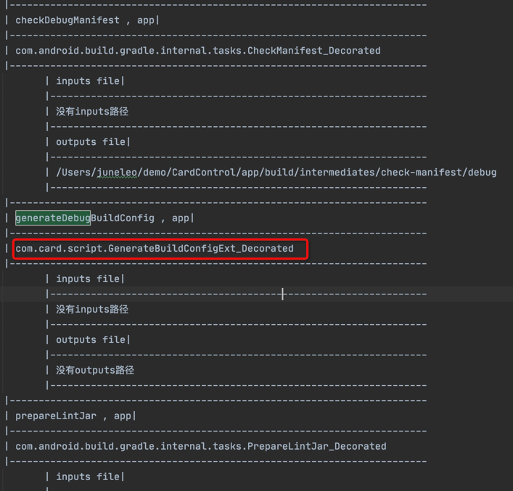Click the '没有outputs路径' line
This screenshot has width=513, height=491.
(94, 371)
